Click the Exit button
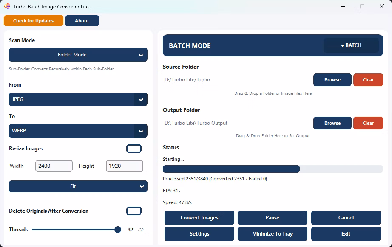This screenshot has height=247, width=392. click(346, 234)
